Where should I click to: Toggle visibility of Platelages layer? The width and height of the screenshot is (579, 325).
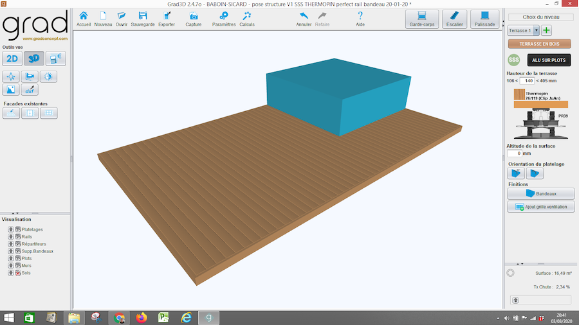[x=17, y=229]
